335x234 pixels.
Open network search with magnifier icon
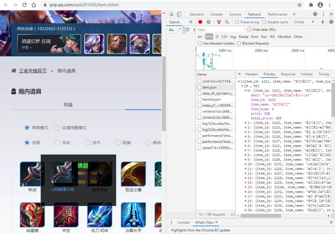227,22
